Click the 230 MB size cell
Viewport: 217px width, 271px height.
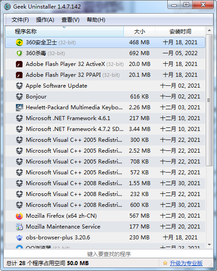point(139,238)
